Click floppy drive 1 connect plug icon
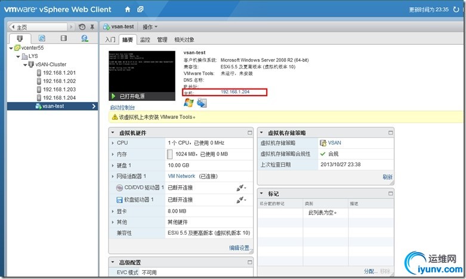 241,200
